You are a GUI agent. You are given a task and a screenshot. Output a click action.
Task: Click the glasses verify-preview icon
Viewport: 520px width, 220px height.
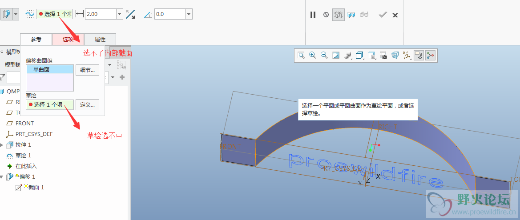364,15
